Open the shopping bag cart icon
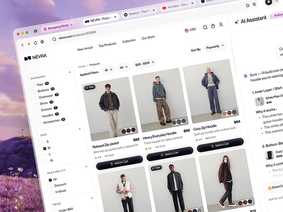This screenshot has width=283, height=212. (x=213, y=26)
